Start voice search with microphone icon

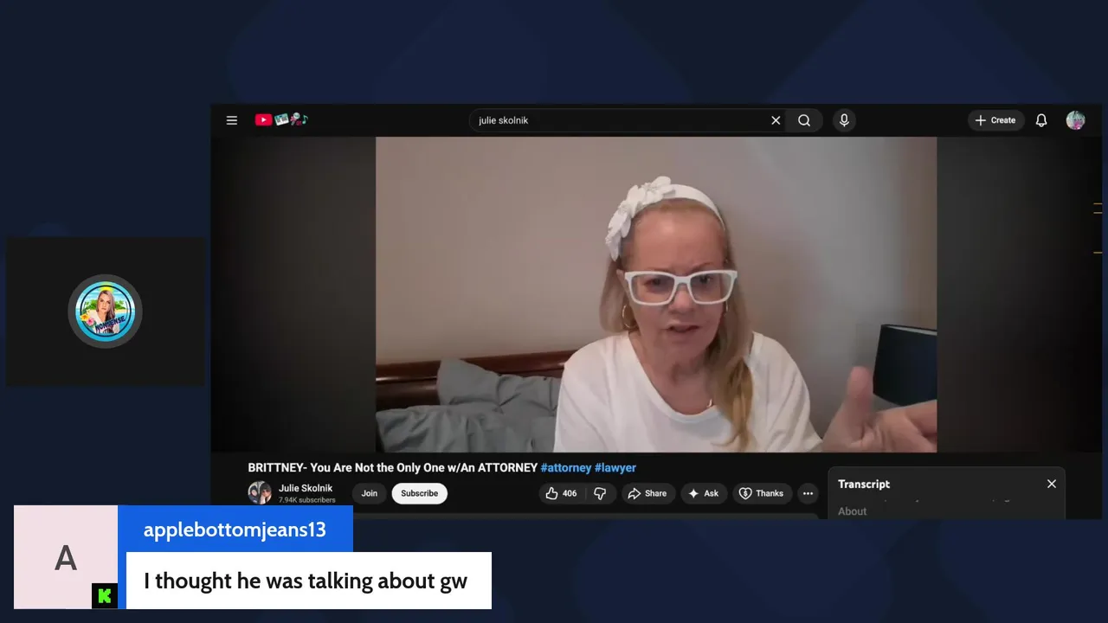click(844, 120)
